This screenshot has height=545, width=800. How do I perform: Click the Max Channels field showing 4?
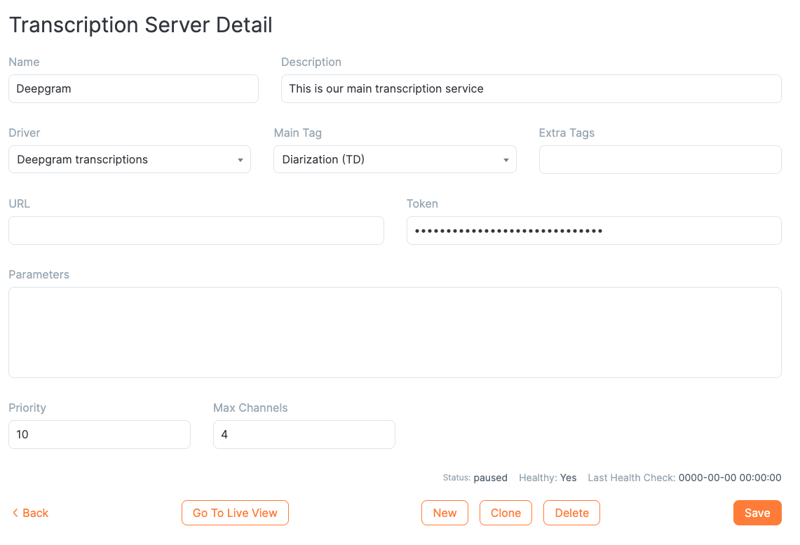(304, 434)
